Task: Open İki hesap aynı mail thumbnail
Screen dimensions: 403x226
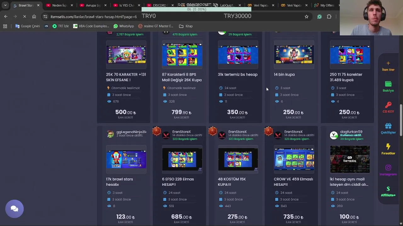Action: pyautogui.click(x=350, y=159)
